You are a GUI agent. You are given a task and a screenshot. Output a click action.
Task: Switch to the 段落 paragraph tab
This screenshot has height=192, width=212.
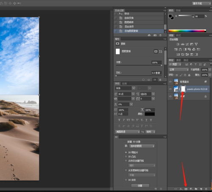[x=125, y=84]
